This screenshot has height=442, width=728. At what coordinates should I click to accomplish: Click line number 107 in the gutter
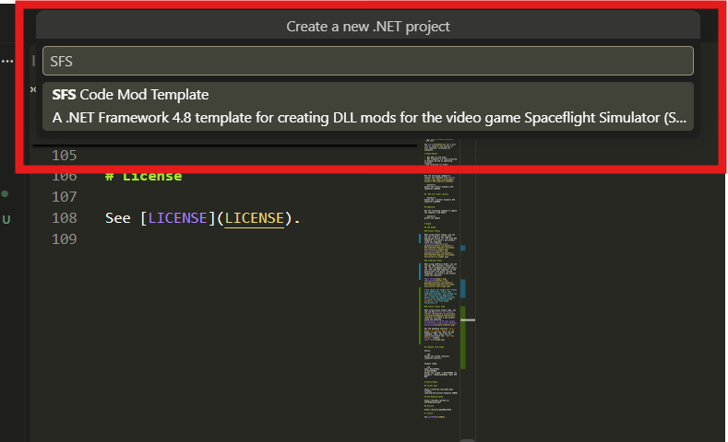pyautogui.click(x=64, y=197)
